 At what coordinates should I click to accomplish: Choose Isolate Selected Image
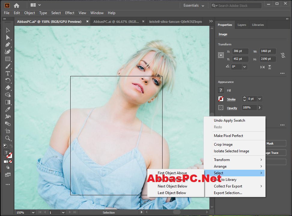[x=234, y=151]
